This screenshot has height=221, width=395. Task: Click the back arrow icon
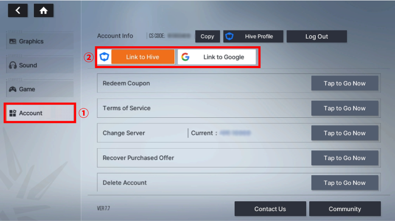coord(18,11)
